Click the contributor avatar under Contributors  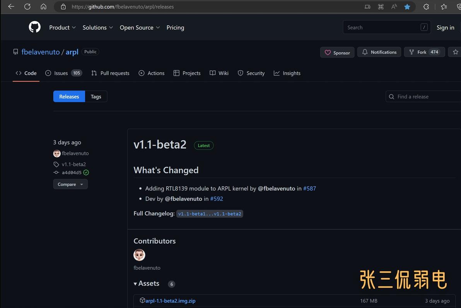(139, 255)
